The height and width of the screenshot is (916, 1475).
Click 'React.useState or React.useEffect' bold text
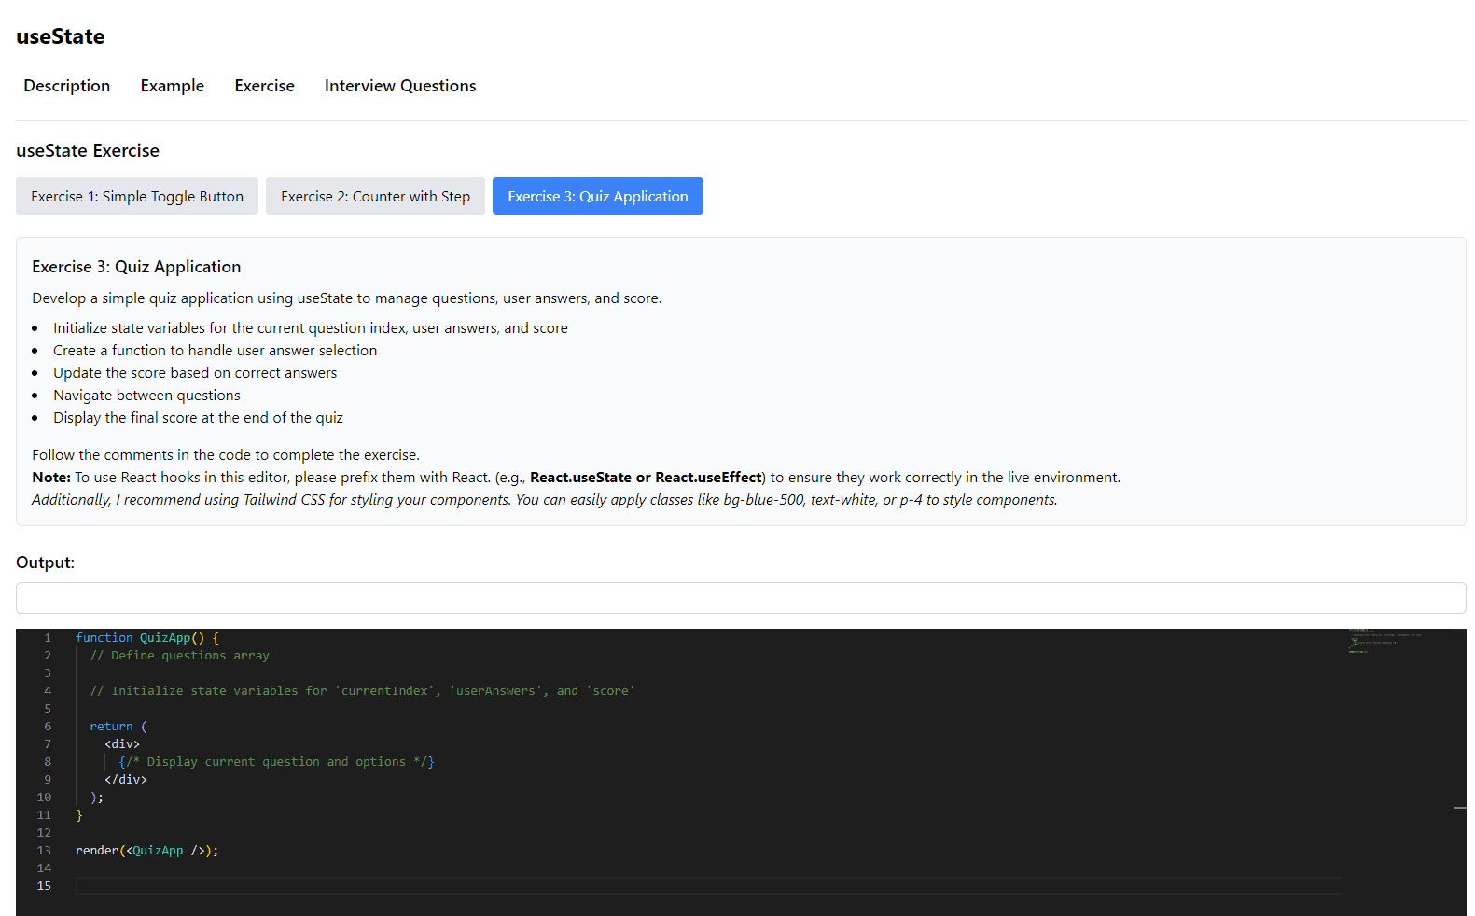click(646, 478)
